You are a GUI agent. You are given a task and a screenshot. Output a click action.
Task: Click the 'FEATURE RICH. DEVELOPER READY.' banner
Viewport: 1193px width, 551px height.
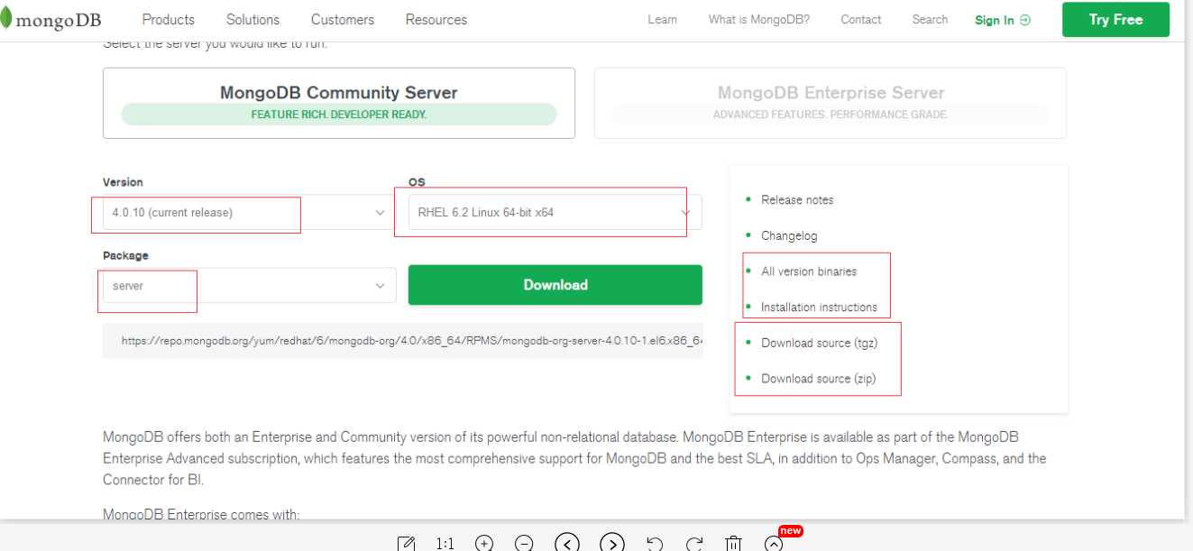(x=339, y=115)
